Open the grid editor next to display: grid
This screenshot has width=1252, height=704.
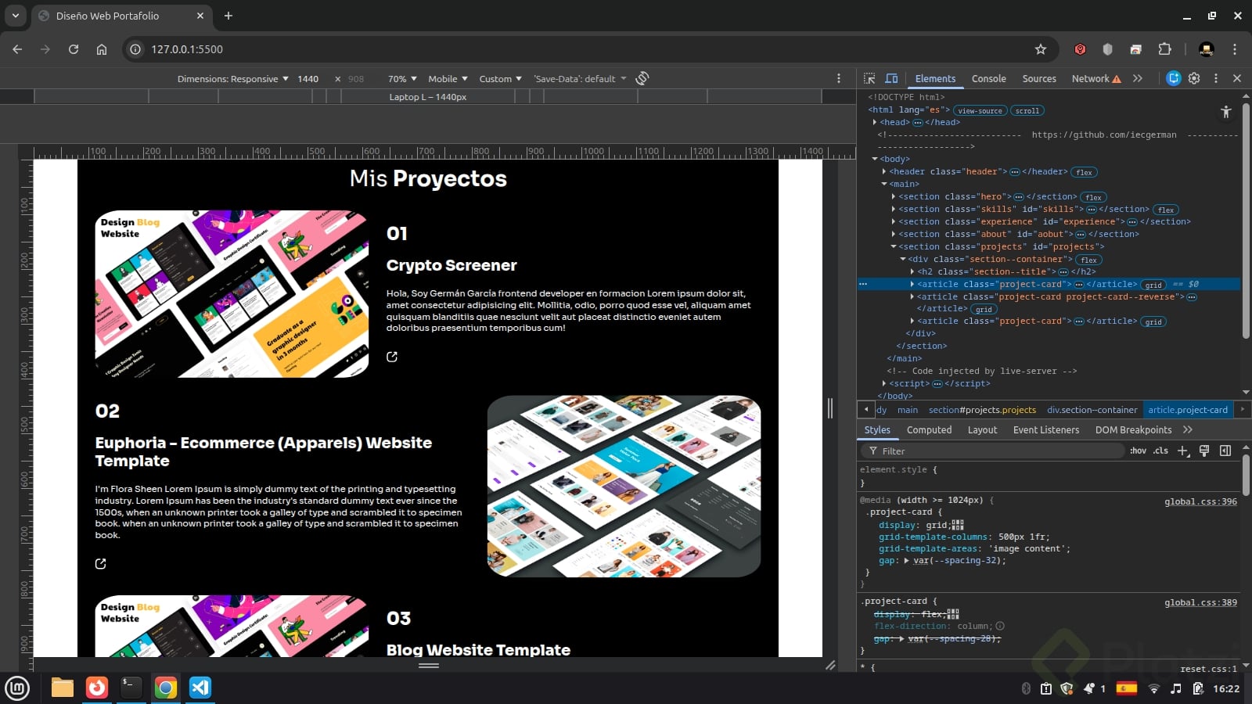tap(958, 525)
